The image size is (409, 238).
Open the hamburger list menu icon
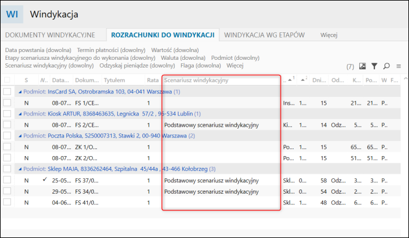(x=399, y=66)
